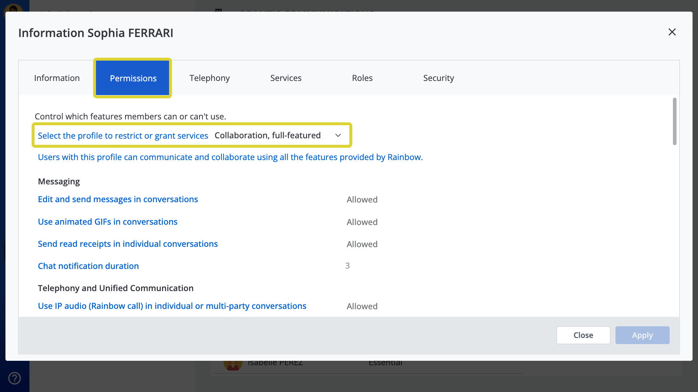This screenshot has height=392, width=698.
Task: Close the Sophia FERRARI information dialog with the X
Action: click(672, 32)
